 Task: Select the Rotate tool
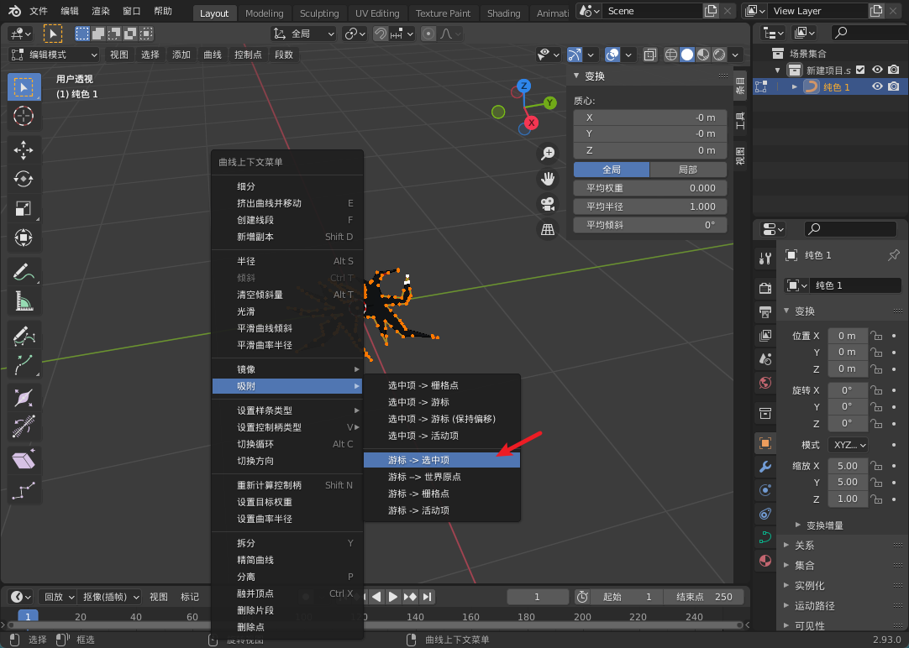(24, 179)
